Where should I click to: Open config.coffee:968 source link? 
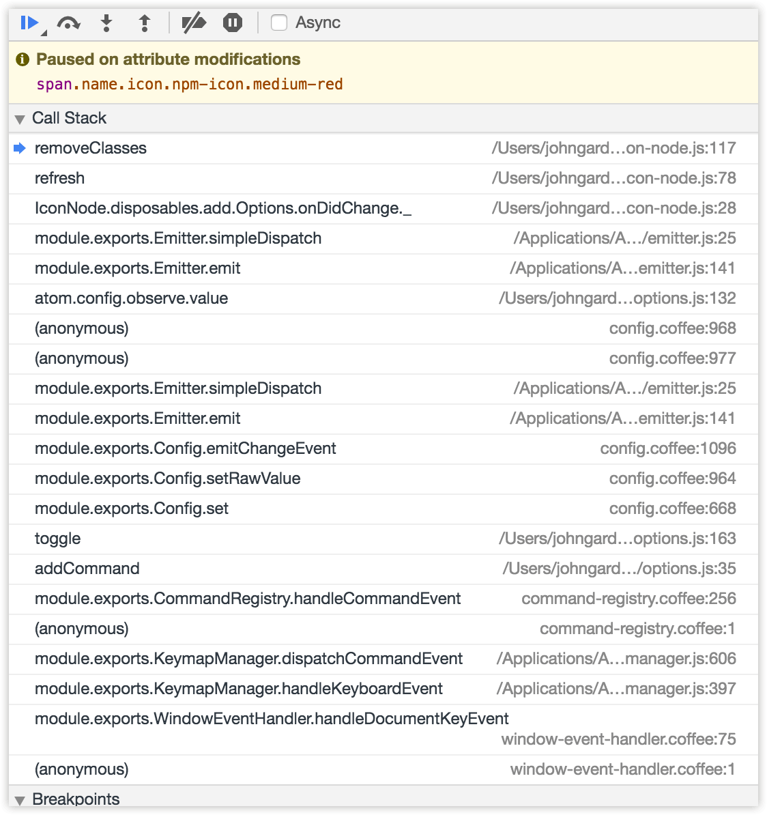pyautogui.click(x=672, y=328)
